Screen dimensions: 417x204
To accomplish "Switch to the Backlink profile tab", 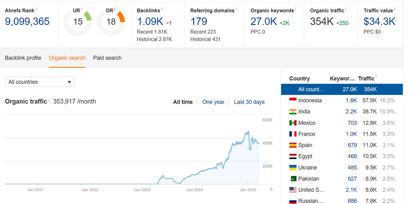I will pos(23,58).
